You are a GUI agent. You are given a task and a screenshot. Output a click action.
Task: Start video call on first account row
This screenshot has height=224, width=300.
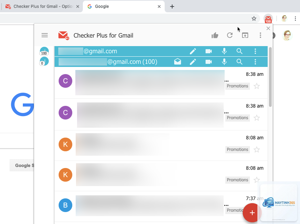point(209,51)
